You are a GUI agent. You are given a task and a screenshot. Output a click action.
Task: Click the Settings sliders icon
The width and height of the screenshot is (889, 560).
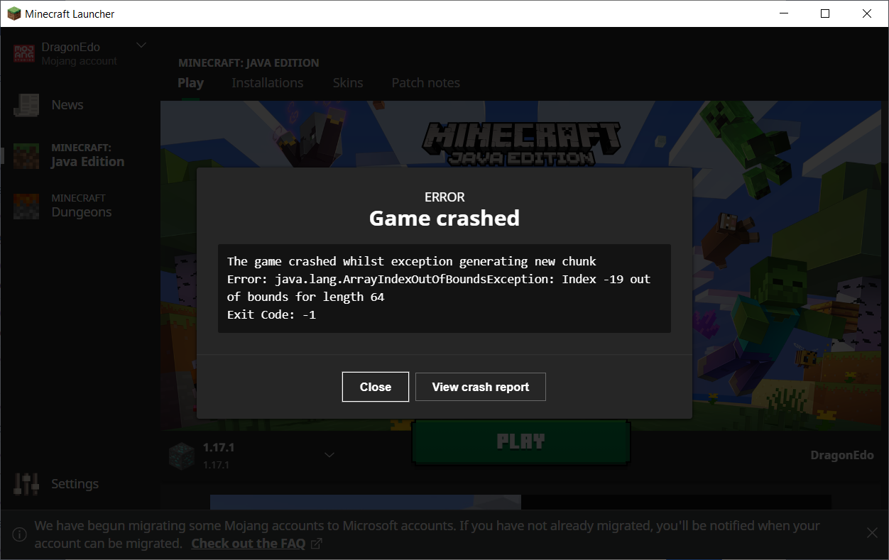(26, 484)
